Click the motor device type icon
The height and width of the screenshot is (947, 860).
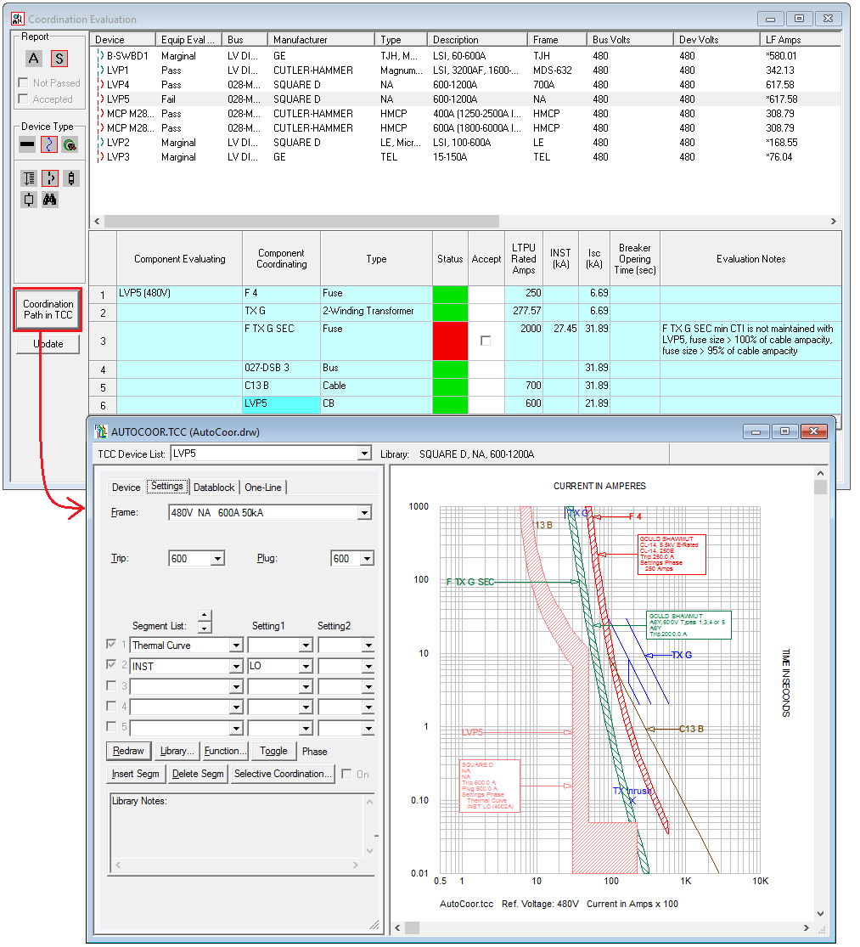[x=70, y=144]
